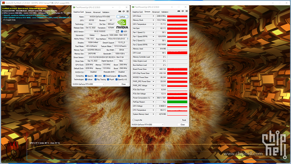Switch to the Advanced tab in left GPU-Z window
Viewport: 291px width, 164px height.
pos(97,12)
